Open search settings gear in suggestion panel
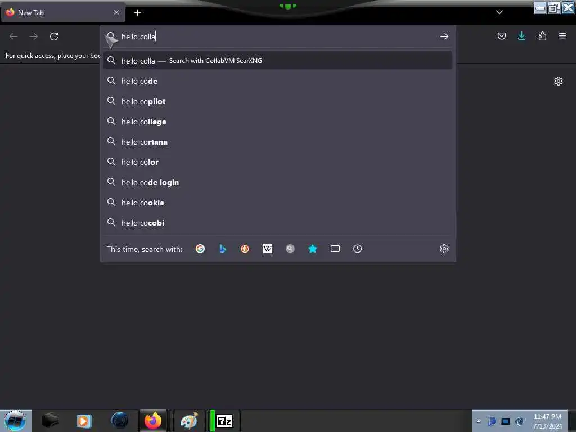This screenshot has width=576, height=432. (444, 249)
